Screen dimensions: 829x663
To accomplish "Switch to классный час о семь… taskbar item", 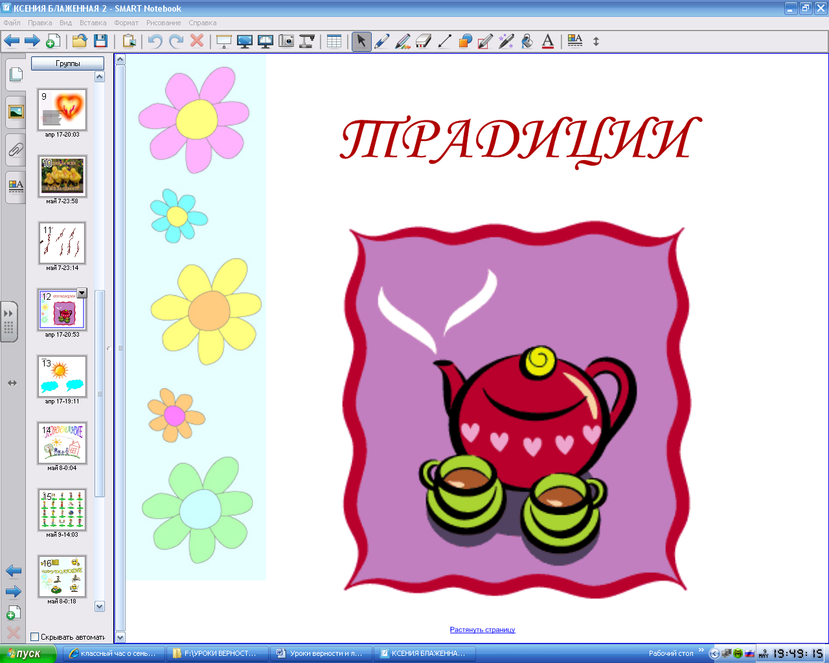I will click(114, 653).
